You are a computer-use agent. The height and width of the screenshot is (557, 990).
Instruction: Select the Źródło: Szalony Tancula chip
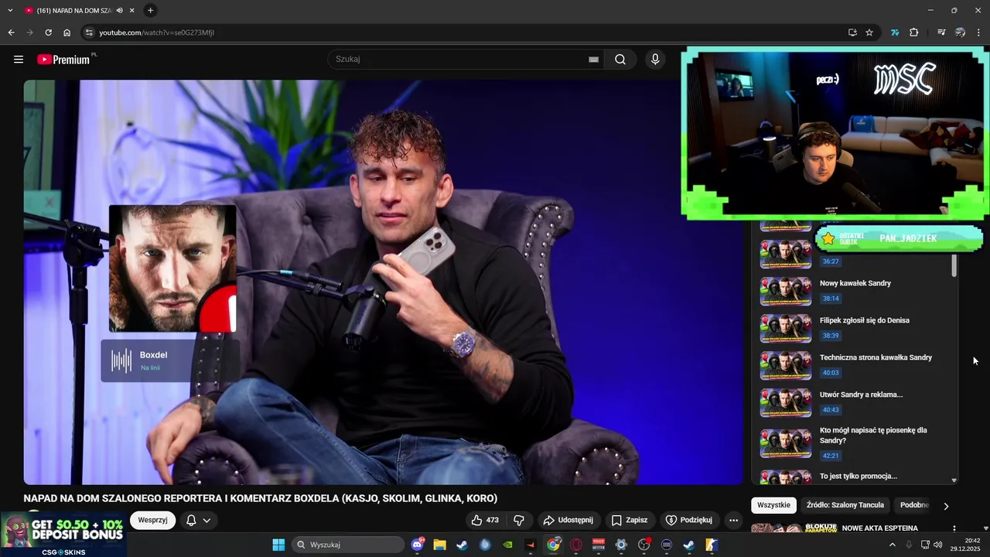[x=845, y=505]
